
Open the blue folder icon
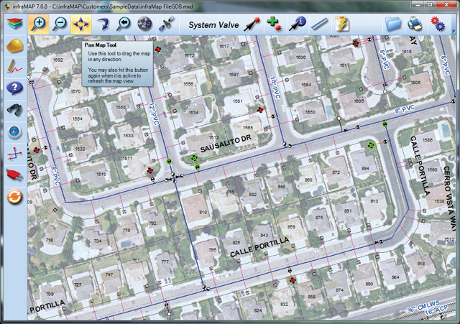392,24
